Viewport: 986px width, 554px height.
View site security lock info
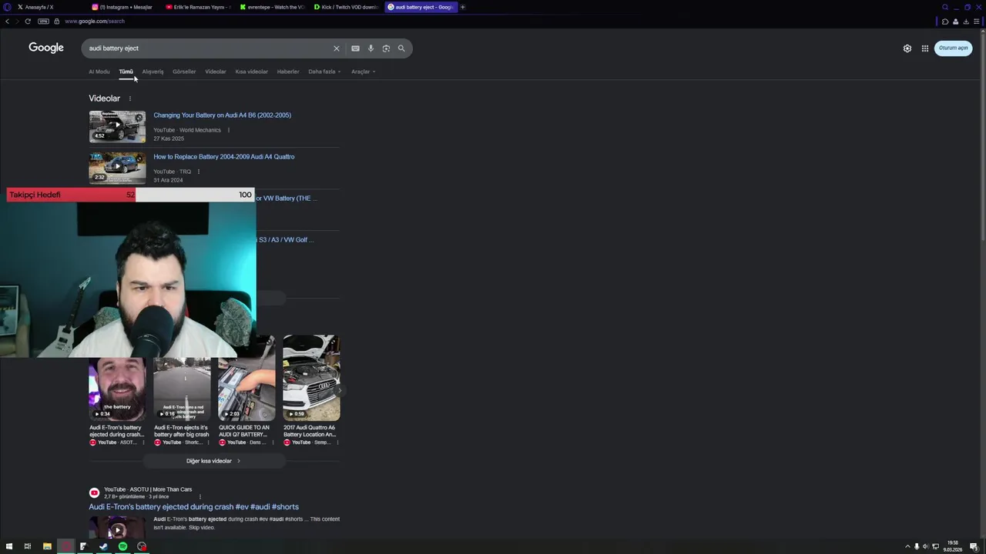[56, 22]
